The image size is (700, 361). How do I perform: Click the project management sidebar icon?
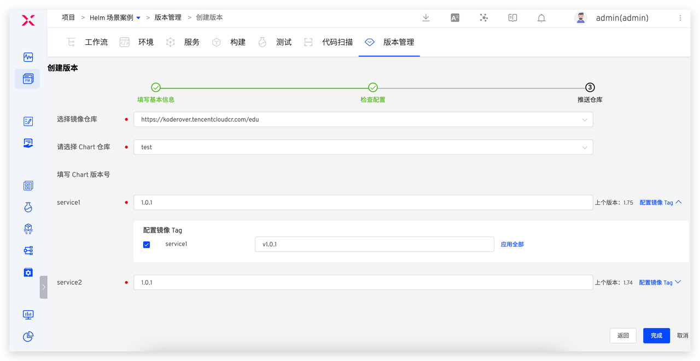tap(28, 79)
